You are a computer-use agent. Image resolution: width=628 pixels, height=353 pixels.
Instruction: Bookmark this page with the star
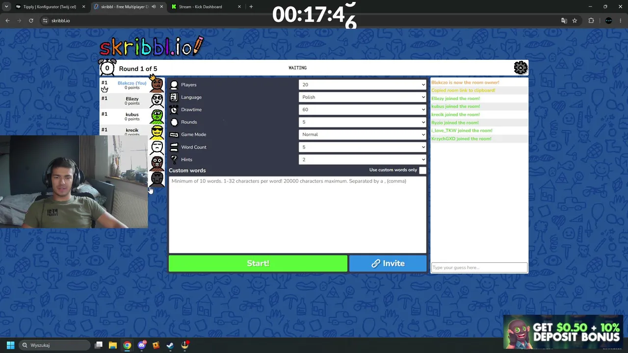tap(575, 21)
